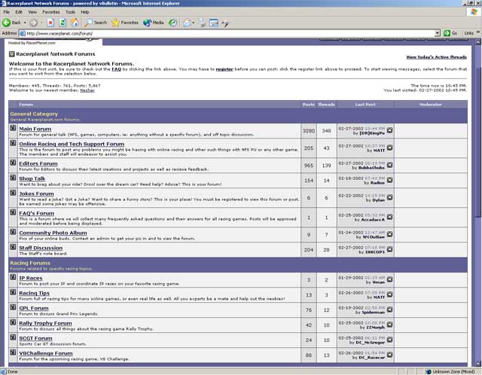The width and height of the screenshot is (482, 375).
Task: Open the Search pane
Action: (x=96, y=23)
